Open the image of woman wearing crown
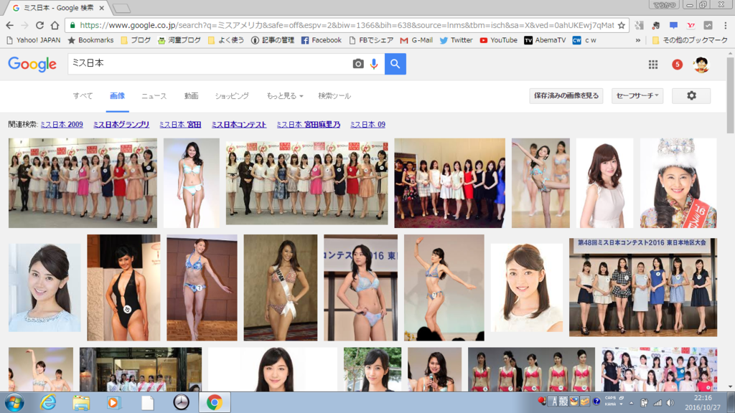Image resolution: width=735 pixels, height=413 pixels. (678, 183)
